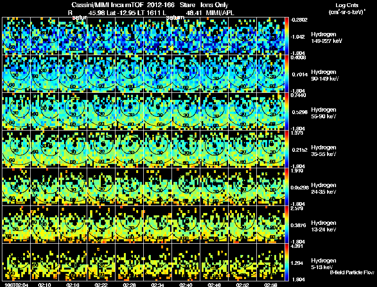Click the color scale value '0.7440'

[298, 95]
